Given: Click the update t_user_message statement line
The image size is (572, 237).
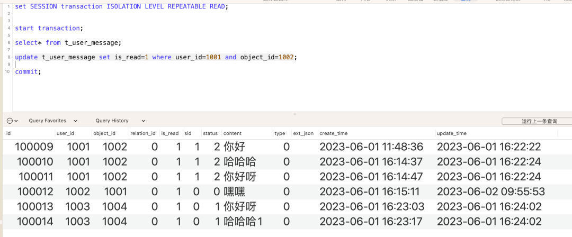Looking at the screenshot, I should (156, 57).
